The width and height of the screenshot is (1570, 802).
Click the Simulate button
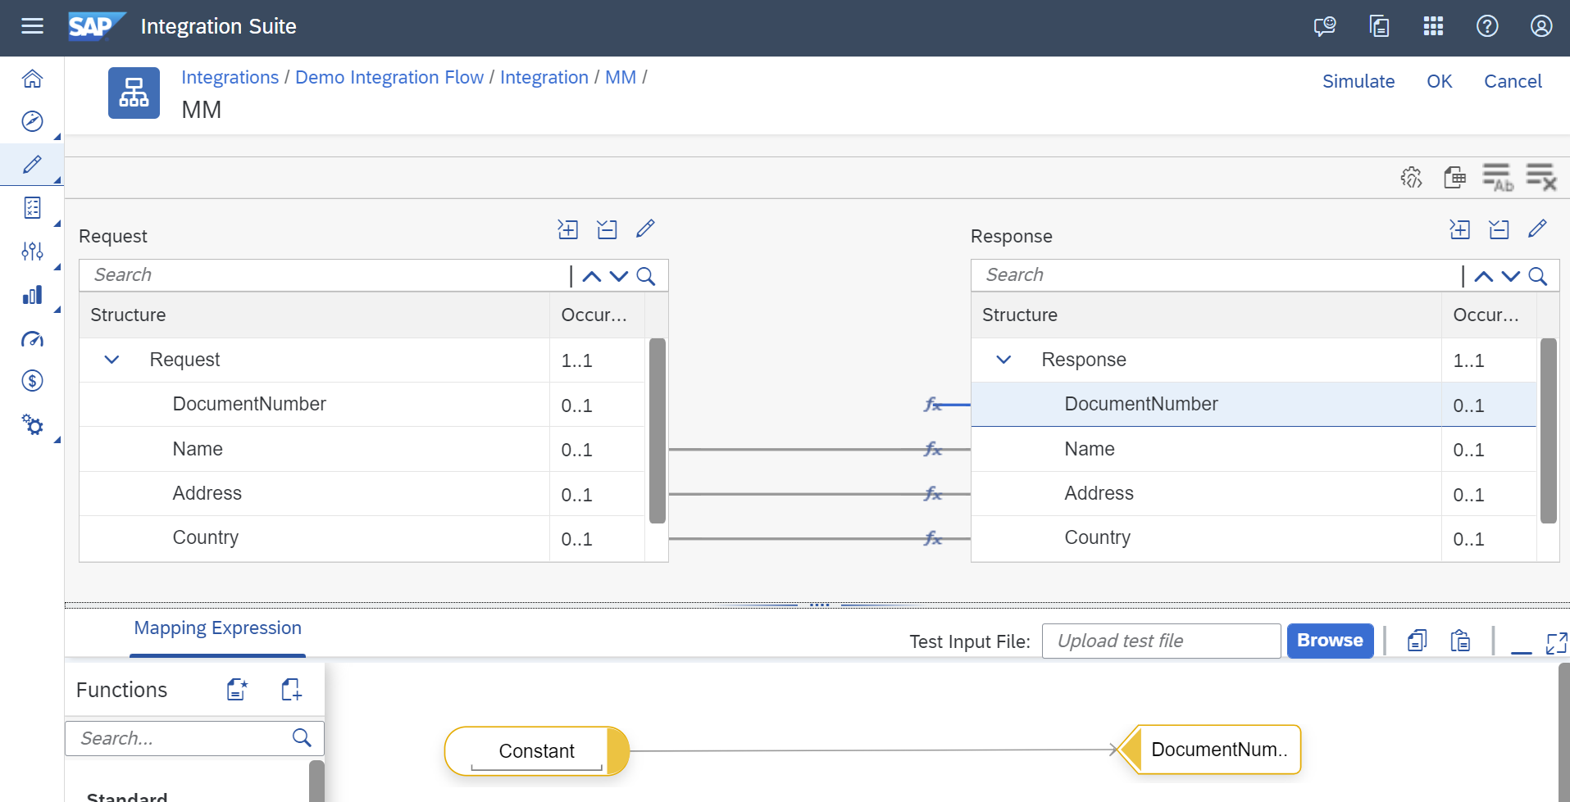(x=1358, y=81)
